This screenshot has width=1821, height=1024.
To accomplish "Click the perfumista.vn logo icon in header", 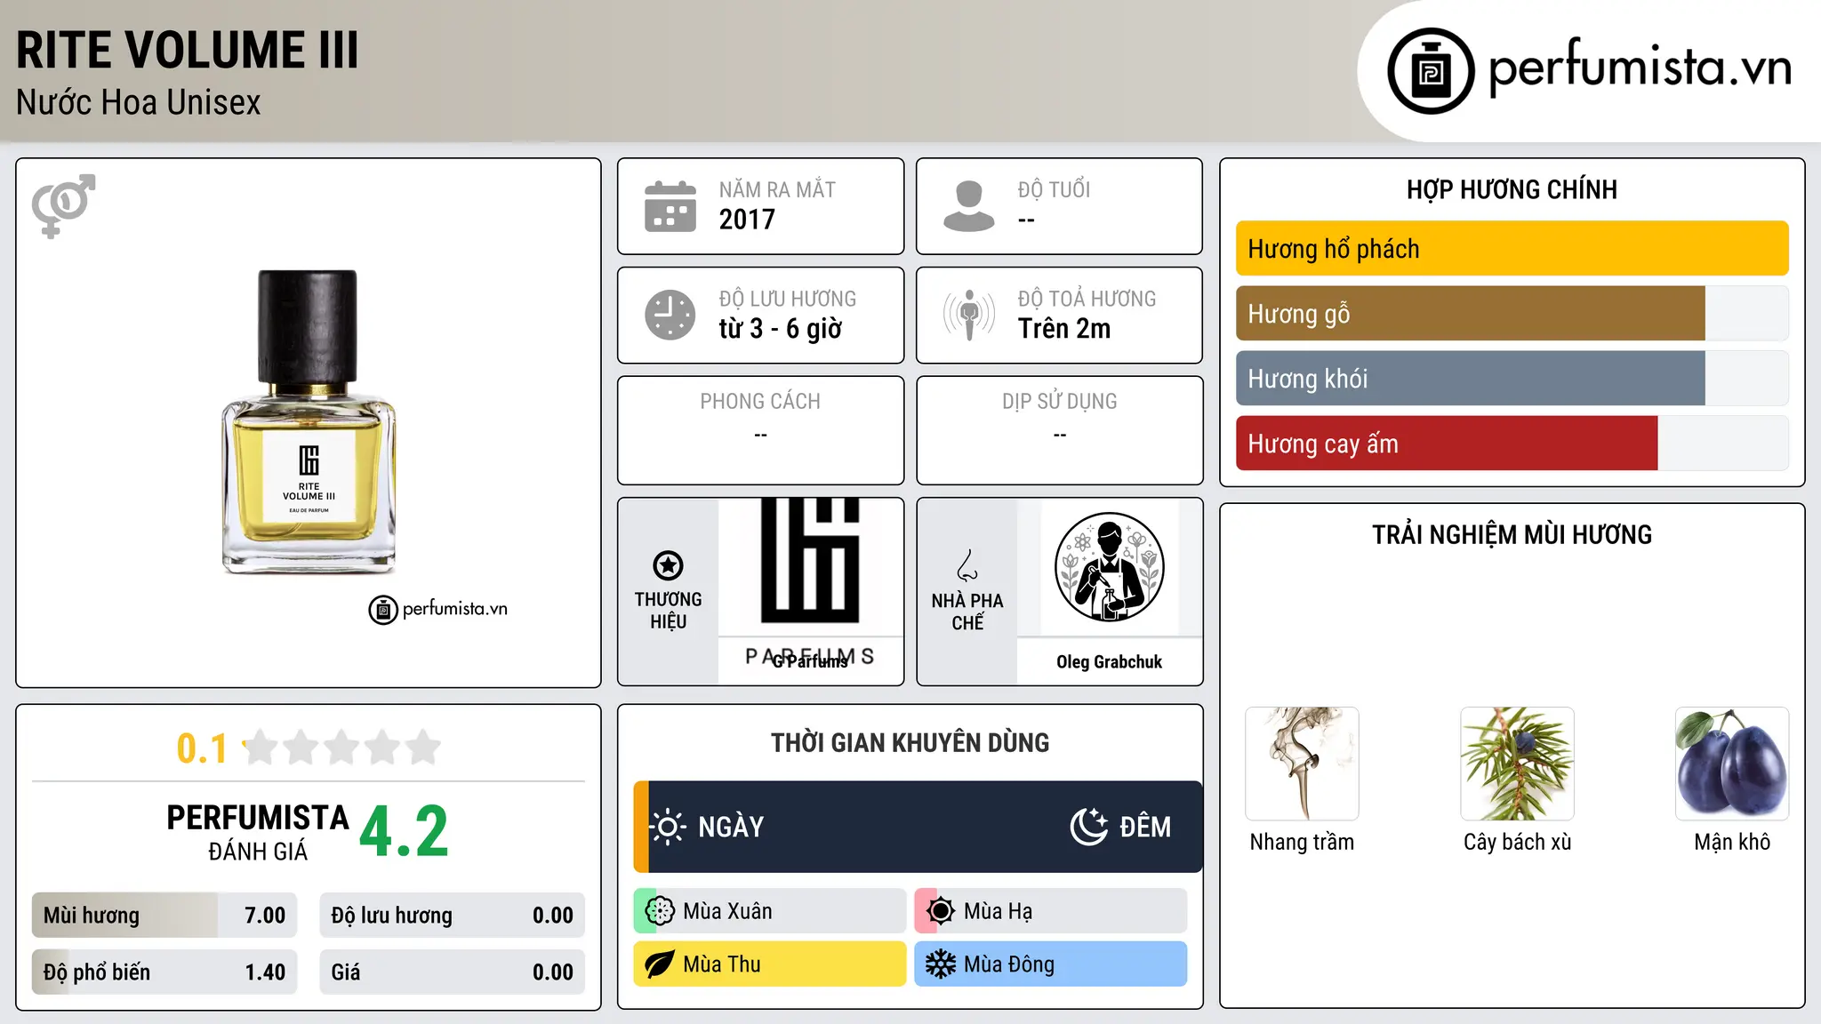I will tap(1431, 71).
